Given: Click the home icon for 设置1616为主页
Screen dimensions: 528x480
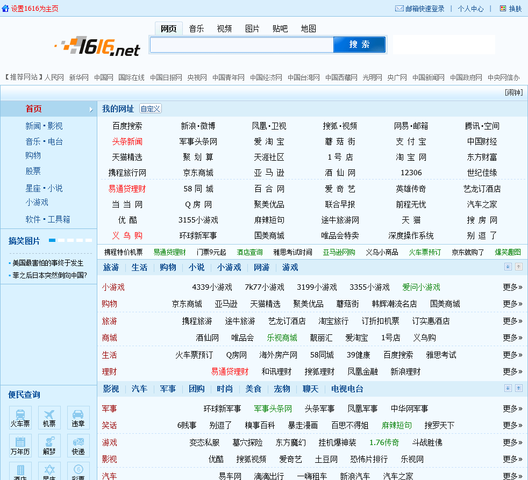Looking at the screenshot, I should pyautogui.click(x=5, y=9).
